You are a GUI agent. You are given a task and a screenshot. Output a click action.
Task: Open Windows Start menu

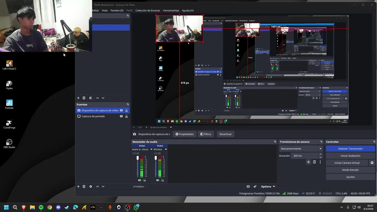pos(6,207)
